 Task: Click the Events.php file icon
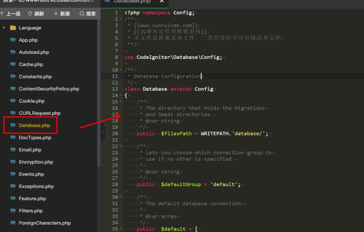click(13, 174)
